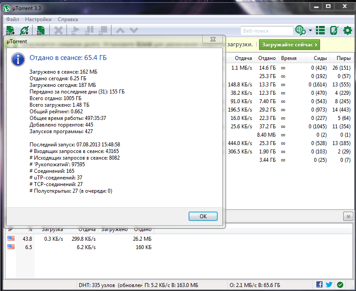The height and width of the screenshot is (291, 356).
Task: Click the Stop torrent toolbar icon
Action: pyautogui.click(x=103, y=30)
